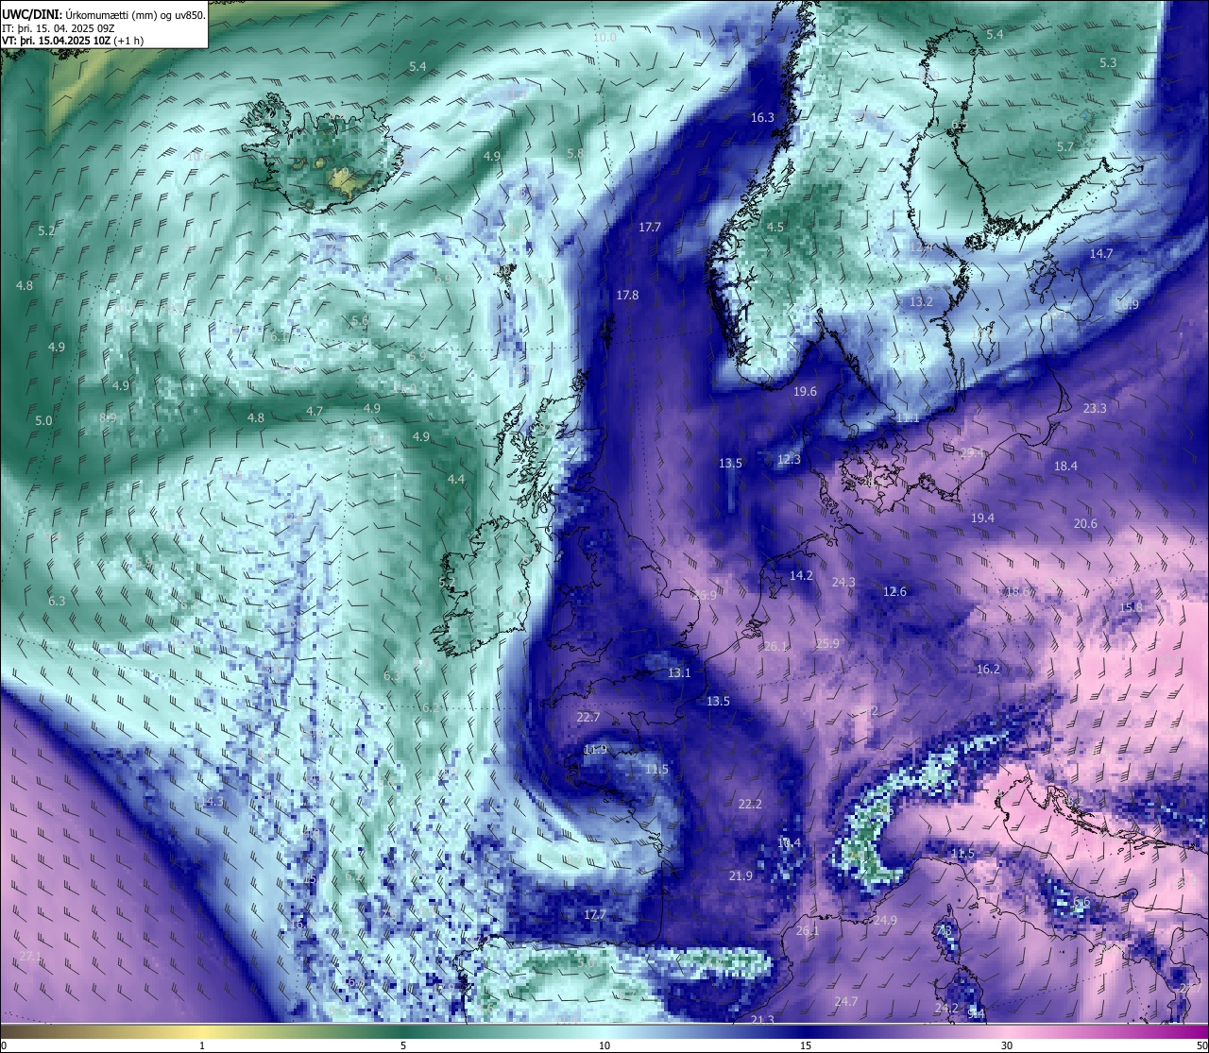Click the 1 tick on the color scale
The height and width of the screenshot is (1053, 1209).
202,1045
